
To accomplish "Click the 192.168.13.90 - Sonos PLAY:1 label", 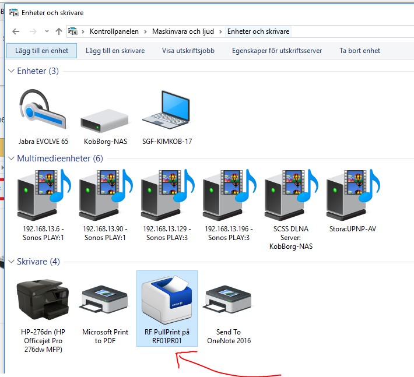I will pyautogui.click(x=105, y=233).
